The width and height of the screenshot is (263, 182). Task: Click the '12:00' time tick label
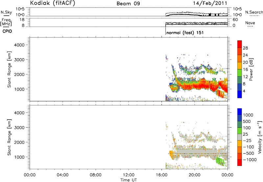(129, 175)
